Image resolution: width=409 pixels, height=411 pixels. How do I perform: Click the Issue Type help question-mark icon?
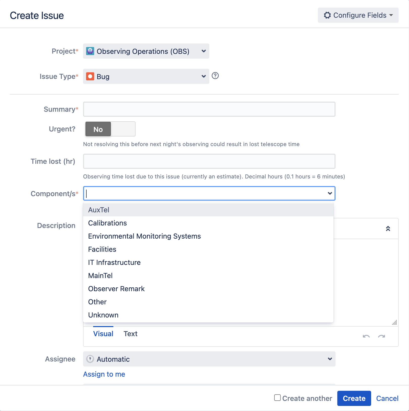click(215, 76)
